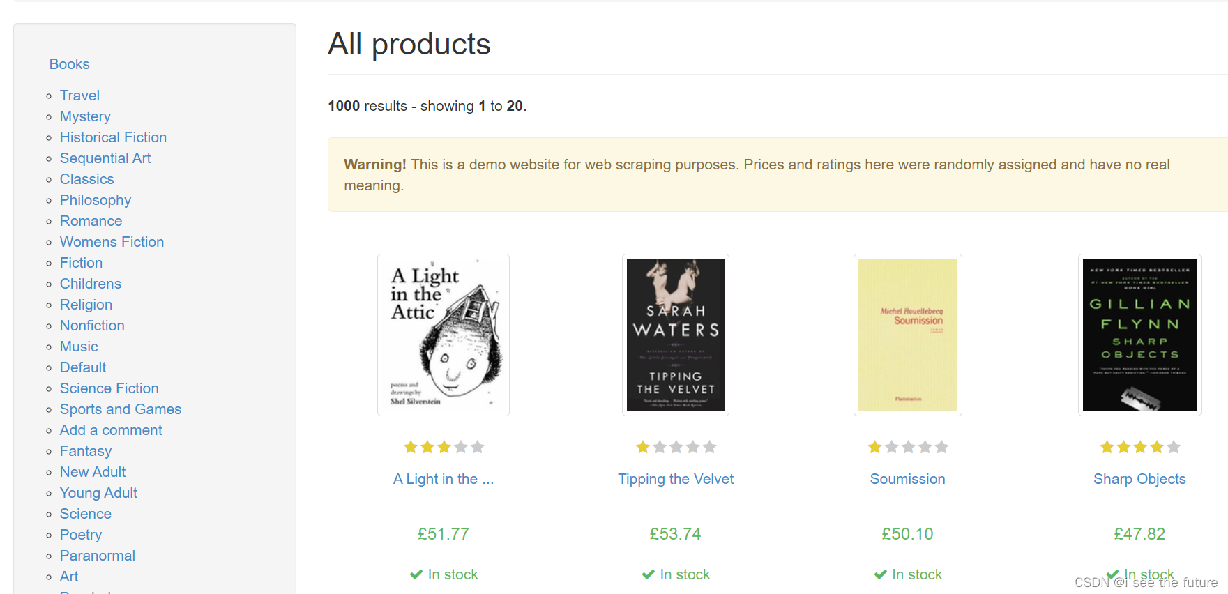Image resolution: width=1228 pixels, height=594 pixels.
Task: Click the Add a comment category
Action: (111, 430)
